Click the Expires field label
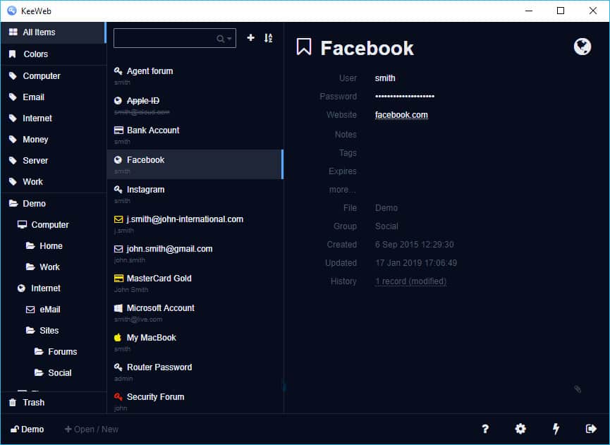This screenshot has height=445, width=610. pos(342,171)
